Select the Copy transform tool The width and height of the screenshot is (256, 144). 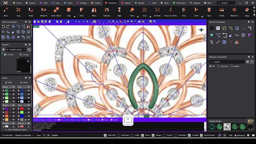[18, 12]
